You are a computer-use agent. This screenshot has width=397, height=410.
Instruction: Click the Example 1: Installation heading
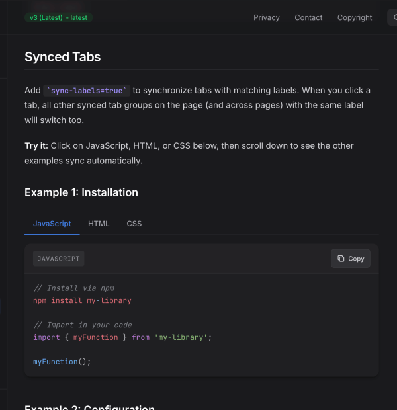81,192
